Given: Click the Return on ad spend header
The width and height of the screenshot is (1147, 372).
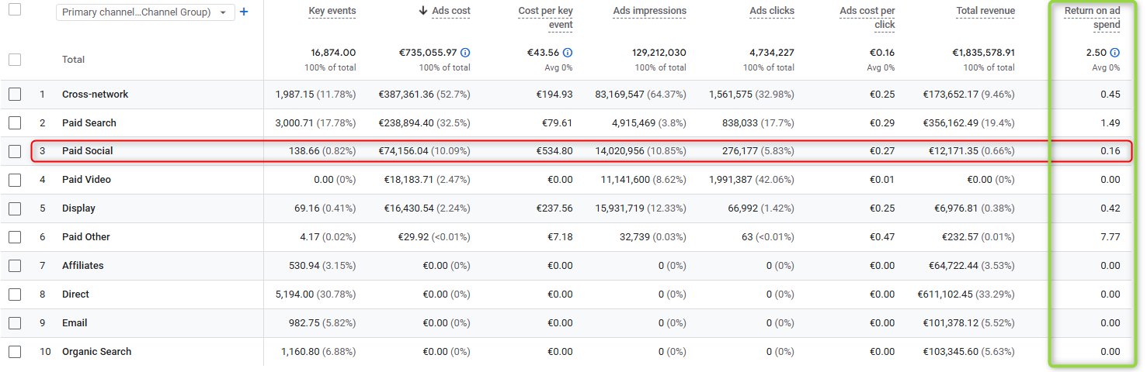Looking at the screenshot, I should click(1092, 18).
